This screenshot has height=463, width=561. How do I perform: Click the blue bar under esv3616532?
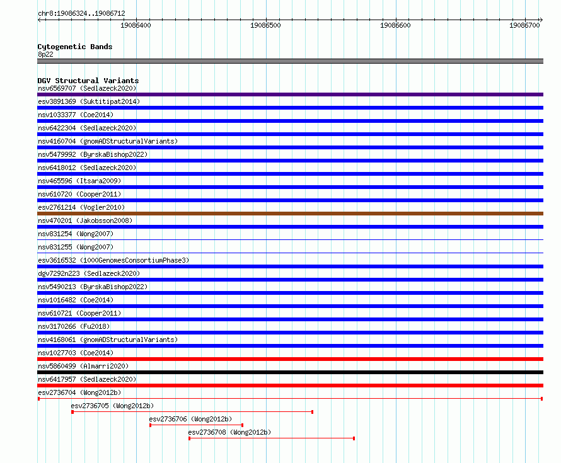pyautogui.click(x=290, y=266)
